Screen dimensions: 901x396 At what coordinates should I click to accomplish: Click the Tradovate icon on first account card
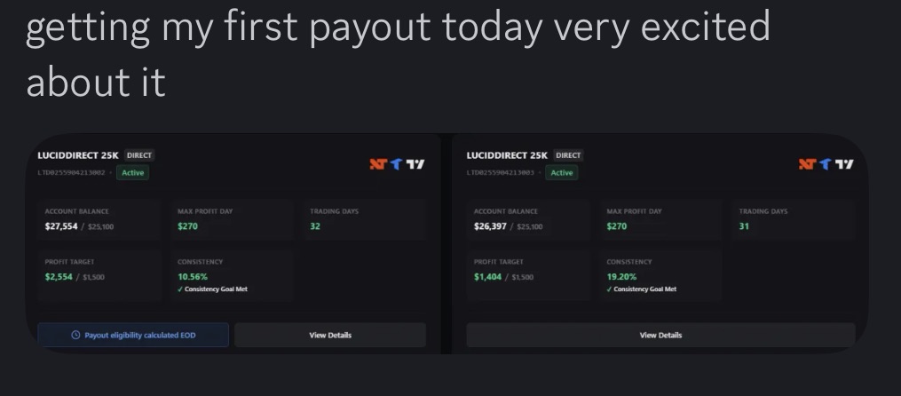[x=396, y=164]
